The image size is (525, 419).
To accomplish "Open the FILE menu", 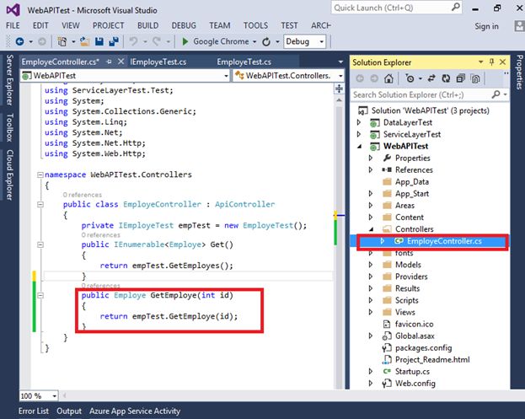I will (13, 25).
